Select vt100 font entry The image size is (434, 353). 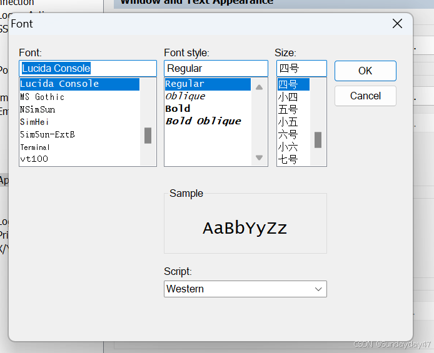(34, 159)
